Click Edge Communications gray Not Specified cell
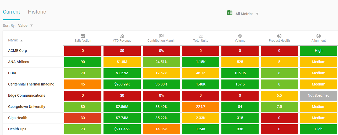Screen dimensions: 338x135 [x=319, y=96]
